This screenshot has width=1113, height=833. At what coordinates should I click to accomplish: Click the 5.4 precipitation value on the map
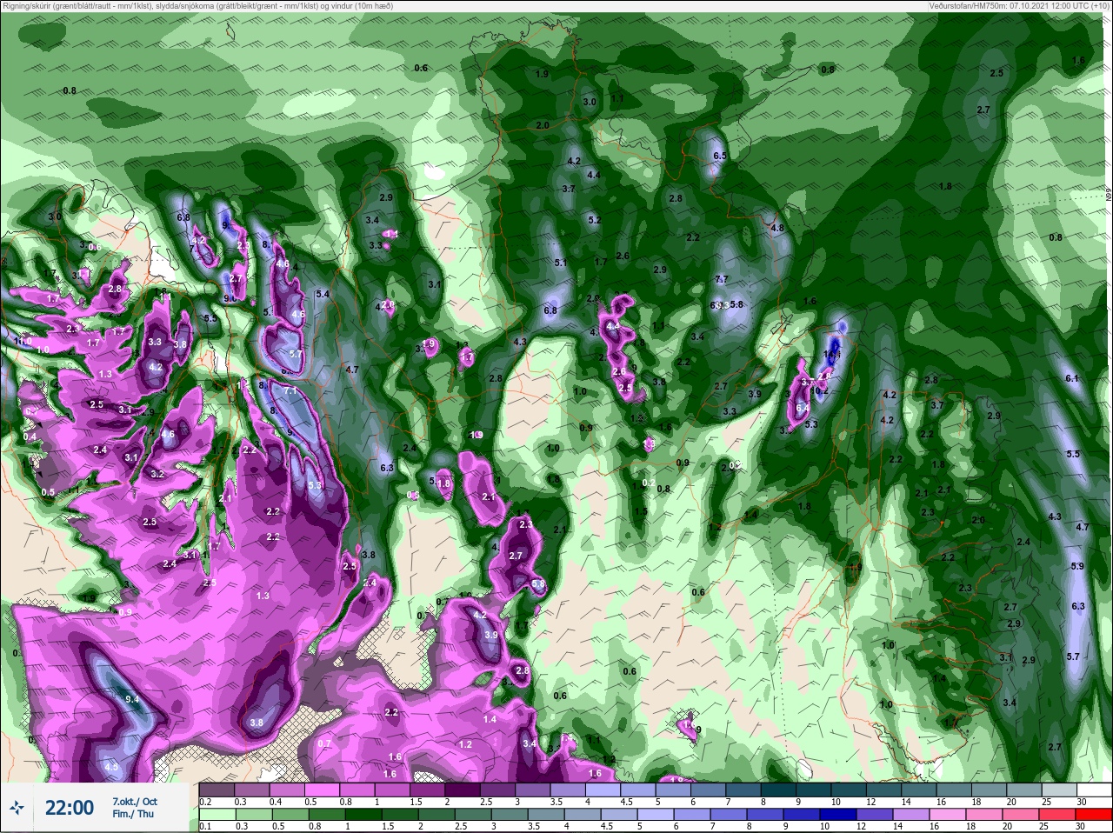[x=323, y=294]
